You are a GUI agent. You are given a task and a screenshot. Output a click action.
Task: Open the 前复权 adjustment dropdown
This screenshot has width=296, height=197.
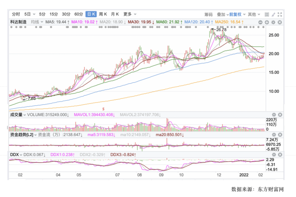point(235,14)
